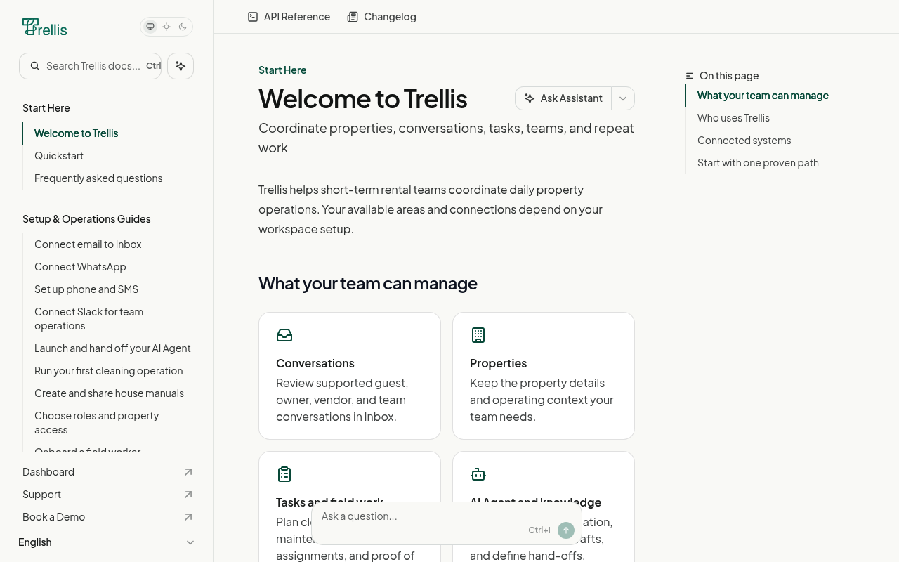Viewport: 899px width, 562px height.
Task: Open Run your first cleaning operation guide
Action: click(x=108, y=371)
